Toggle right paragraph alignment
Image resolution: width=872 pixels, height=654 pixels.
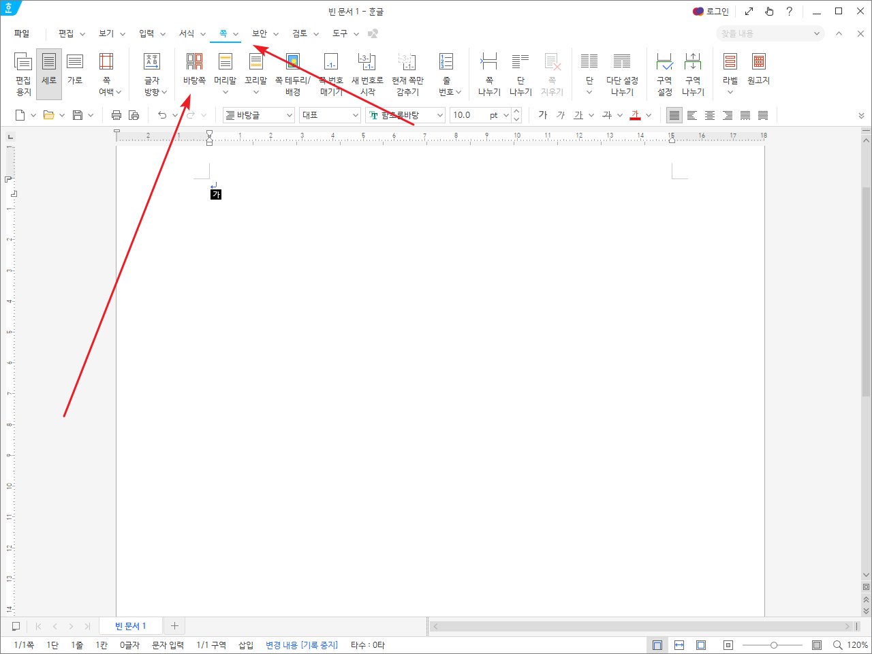[728, 115]
